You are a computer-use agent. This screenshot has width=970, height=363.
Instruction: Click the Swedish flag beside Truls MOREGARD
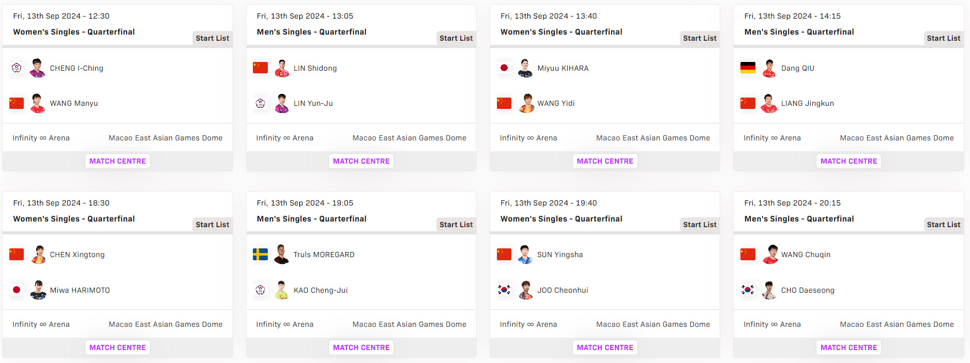pyautogui.click(x=260, y=254)
